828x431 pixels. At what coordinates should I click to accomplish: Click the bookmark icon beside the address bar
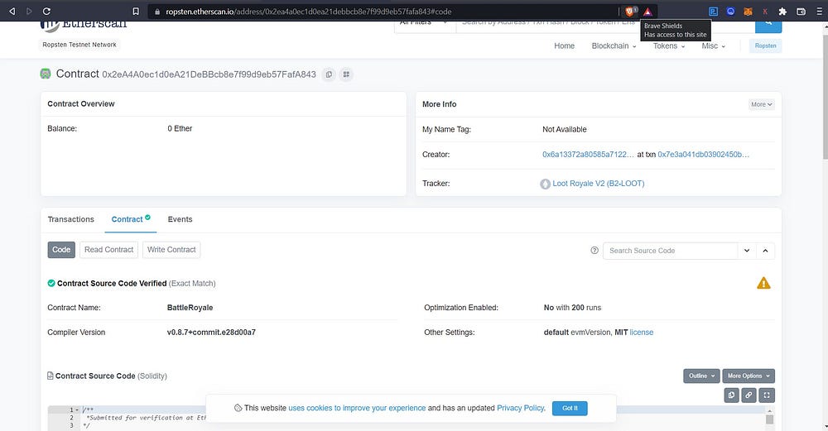(136, 11)
